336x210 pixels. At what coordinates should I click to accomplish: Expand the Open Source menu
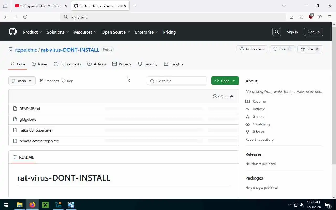coord(116,32)
